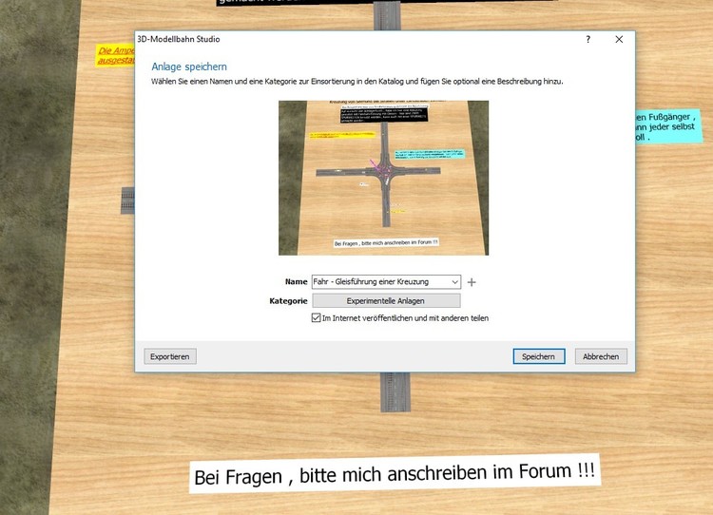
Task: Click the 'Kategorie' label
Action: click(x=288, y=301)
